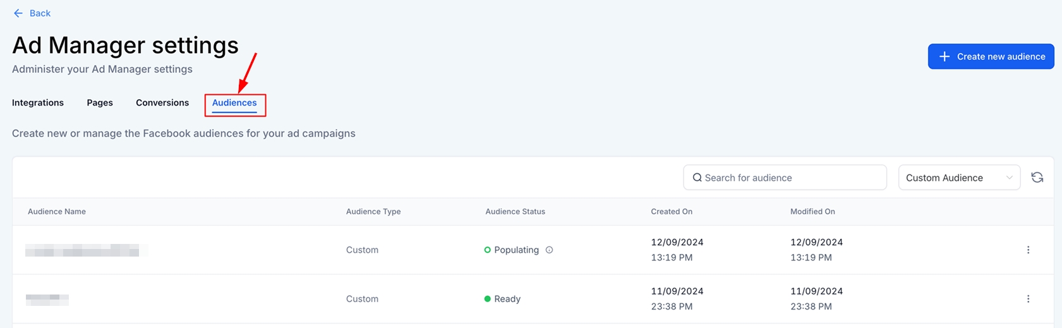Refresh the audience list with sync icon
1062x328 pixels.
point(1037,178)
